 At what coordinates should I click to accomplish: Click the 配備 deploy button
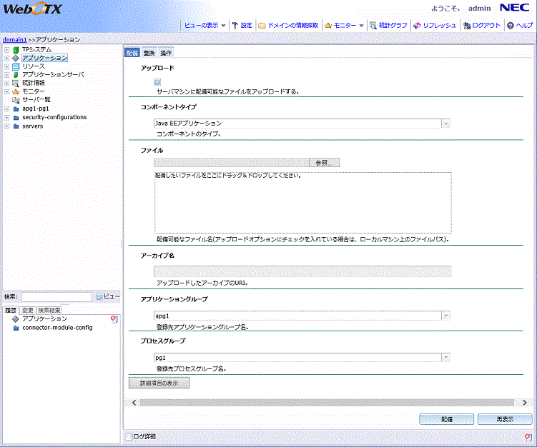coord(445,419)
